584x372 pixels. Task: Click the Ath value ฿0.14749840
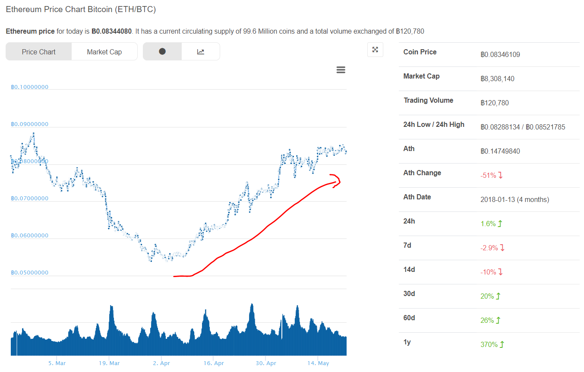(x=500, y=151)
